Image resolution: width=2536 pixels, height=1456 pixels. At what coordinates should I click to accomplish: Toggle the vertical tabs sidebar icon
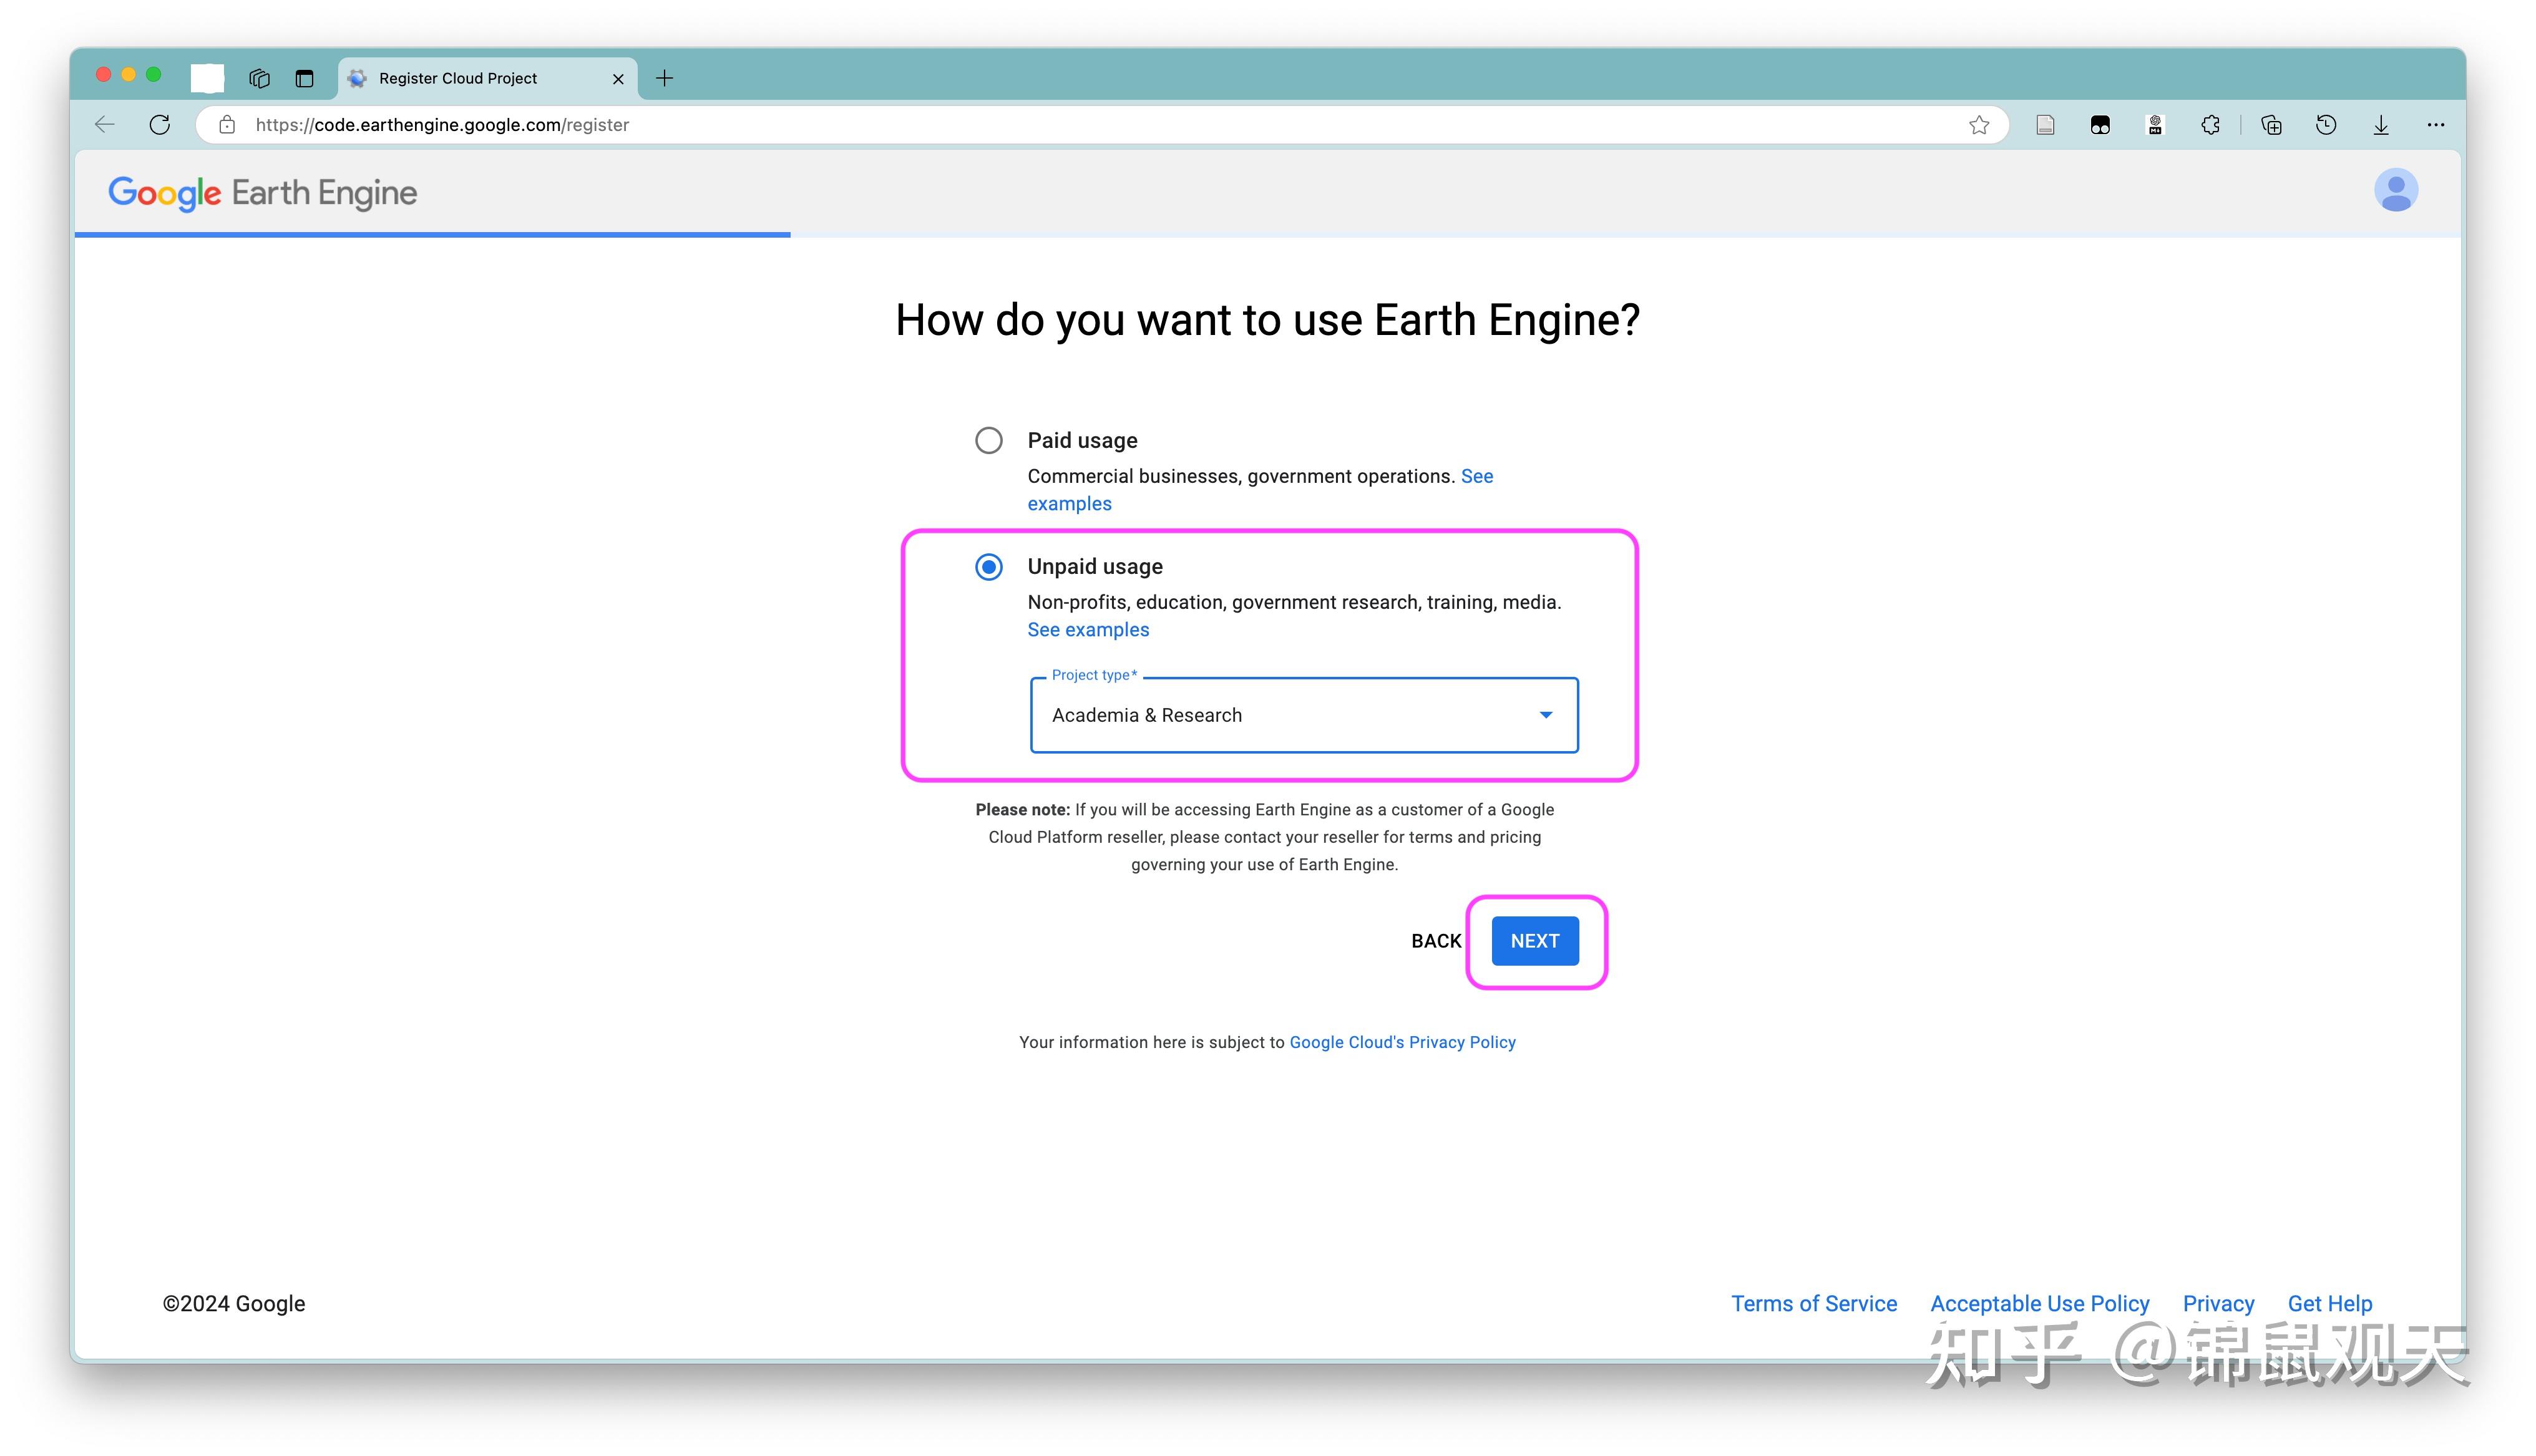pos(305,78)
